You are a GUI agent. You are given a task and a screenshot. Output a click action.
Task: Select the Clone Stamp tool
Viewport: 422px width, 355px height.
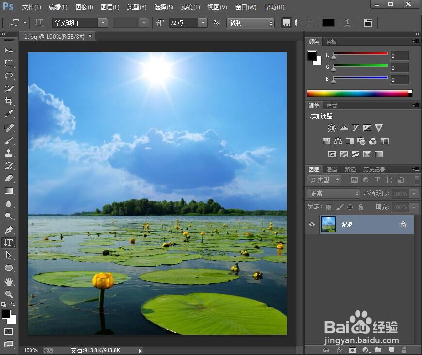(x=9, y=153)
